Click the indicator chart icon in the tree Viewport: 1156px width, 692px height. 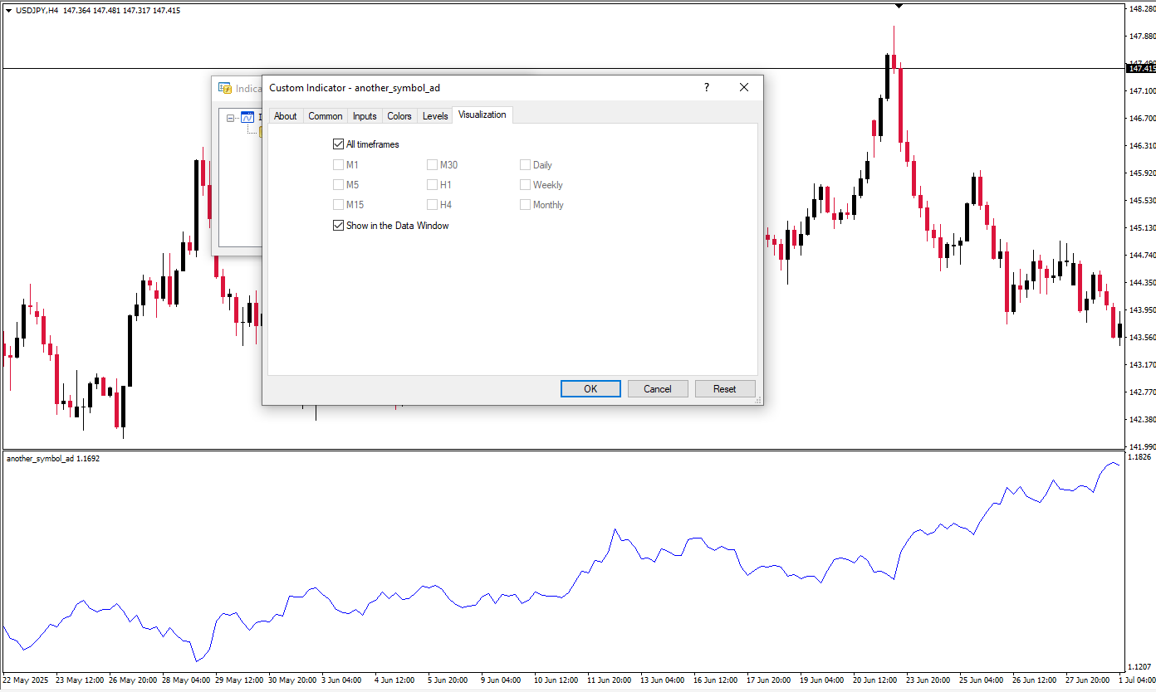click(x=247, y=118)
